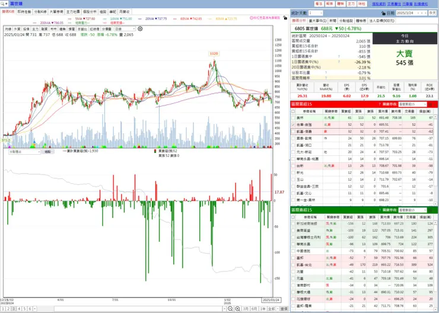The width and height of the screenshot is (439, 313).
Task: Click help icon next to 1日籌碼集中
Action: tap(339, 56)
